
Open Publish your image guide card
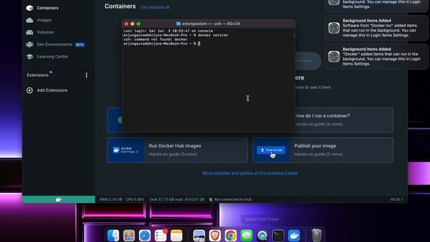click(322, 150)
